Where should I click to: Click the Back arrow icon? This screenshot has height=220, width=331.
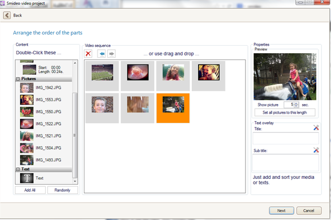tap(7, 15)
